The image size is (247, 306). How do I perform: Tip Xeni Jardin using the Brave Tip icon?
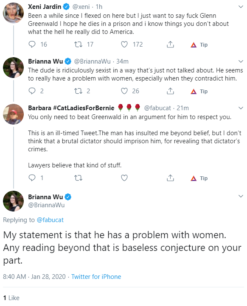click(199, 45)
